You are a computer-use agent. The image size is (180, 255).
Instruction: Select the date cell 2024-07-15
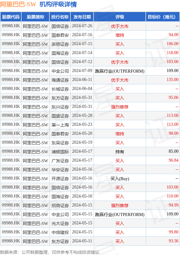tap(82, 44)
